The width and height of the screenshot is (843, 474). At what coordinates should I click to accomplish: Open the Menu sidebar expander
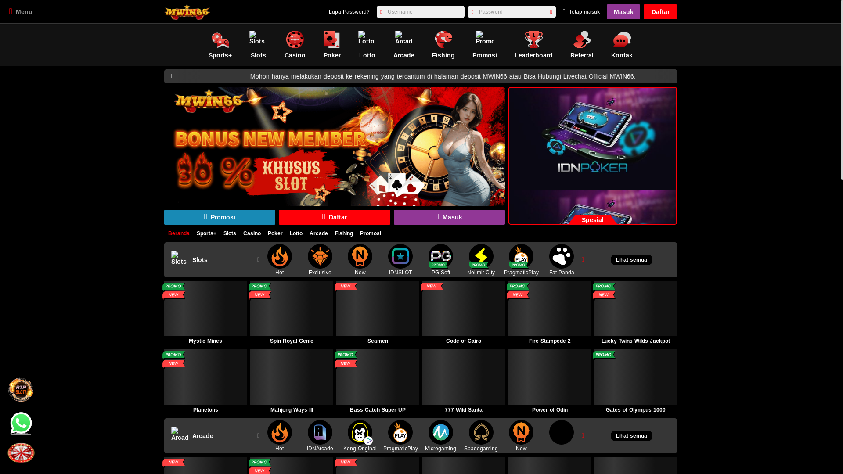pyautogui.click(x=21, y=12)
